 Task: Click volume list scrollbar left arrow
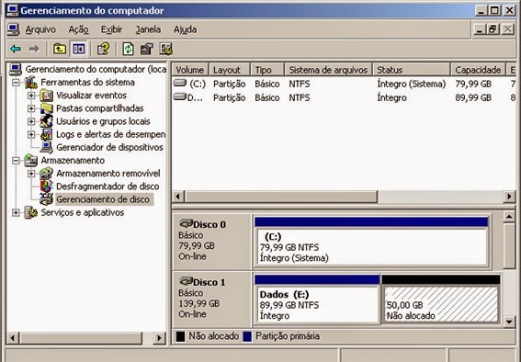[178, 197]
